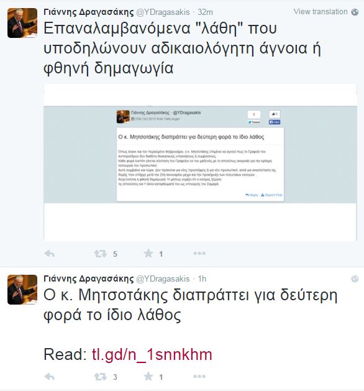364x391 pixels.
Task: Open the 1h timestamp of second tweet
Action: (202, 278)
